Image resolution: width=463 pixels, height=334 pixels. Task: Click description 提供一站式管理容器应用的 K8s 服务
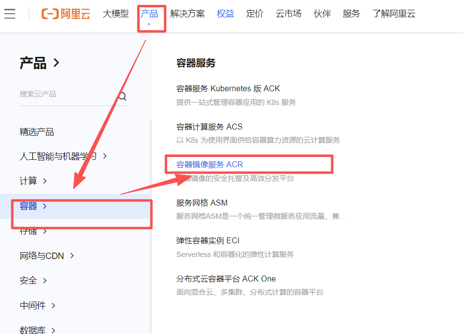coord(236,103)
